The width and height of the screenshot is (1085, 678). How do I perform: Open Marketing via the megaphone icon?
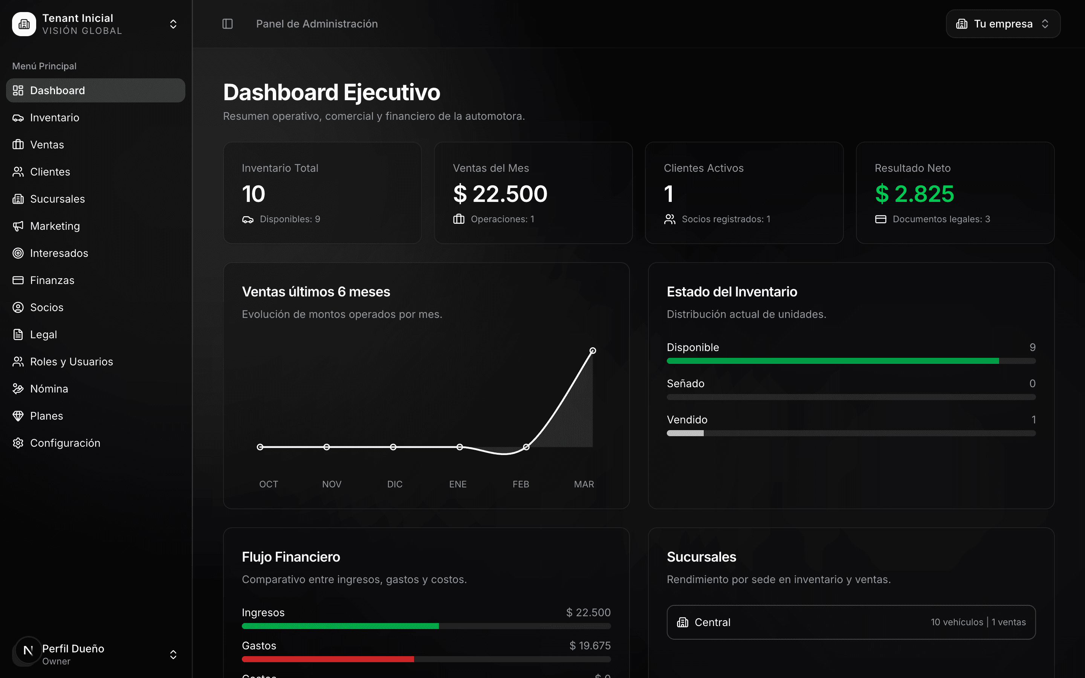pyautogui.click(x=18, y=226)
